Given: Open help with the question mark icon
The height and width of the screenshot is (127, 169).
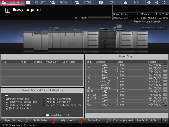Looking at the screenshot, I should click(165, 2).
